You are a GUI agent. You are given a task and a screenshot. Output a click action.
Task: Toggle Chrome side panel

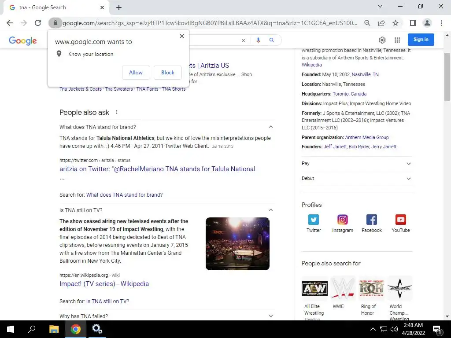click(x=413, y=23)
